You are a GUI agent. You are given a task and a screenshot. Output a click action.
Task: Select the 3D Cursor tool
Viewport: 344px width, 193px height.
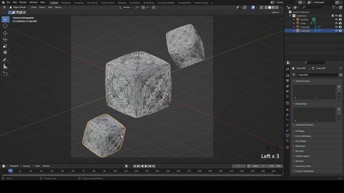pos(5,26)
